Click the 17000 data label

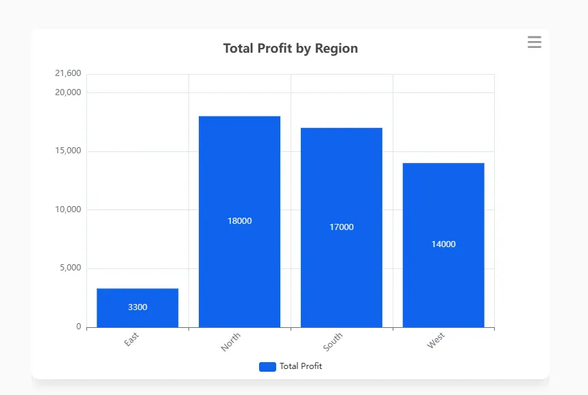(341, 227)
